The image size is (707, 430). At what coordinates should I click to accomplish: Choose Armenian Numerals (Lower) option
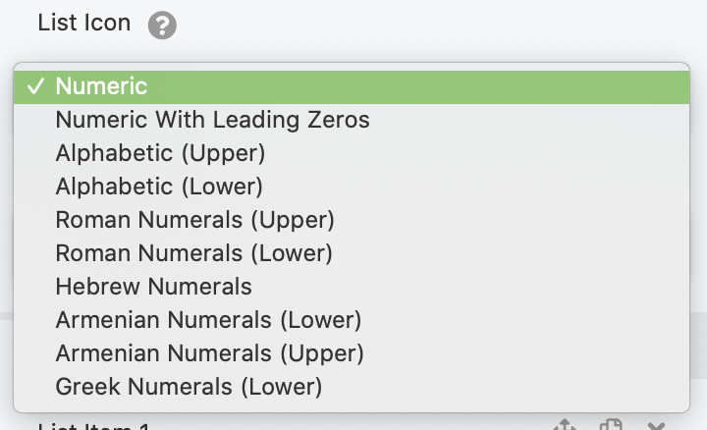208,320
